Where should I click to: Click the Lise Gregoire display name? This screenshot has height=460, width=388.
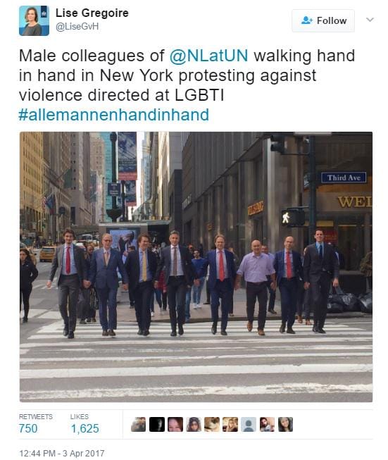click(x=92, y=13)
